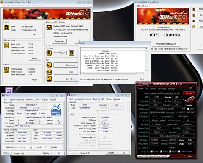Click the Game Demo joystick icon

coord(49,79)
